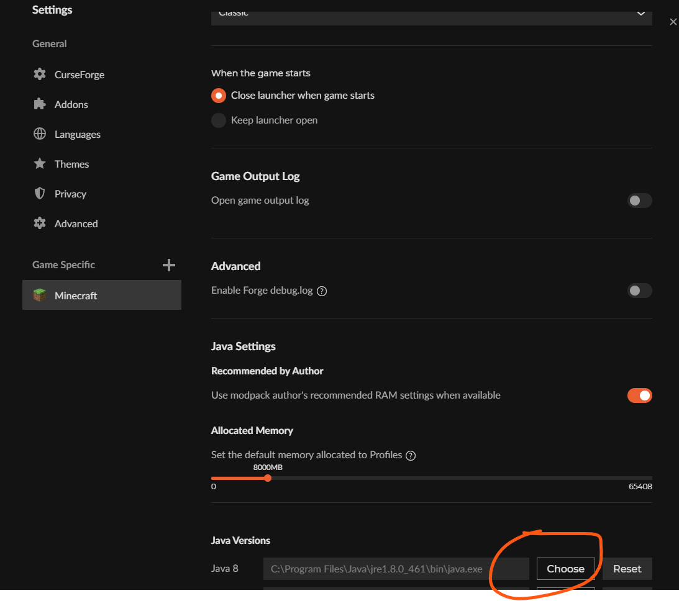Select Close launcher when game starts
The height and width of the screenshot is (601, 679).
click(x=218, y=96)
